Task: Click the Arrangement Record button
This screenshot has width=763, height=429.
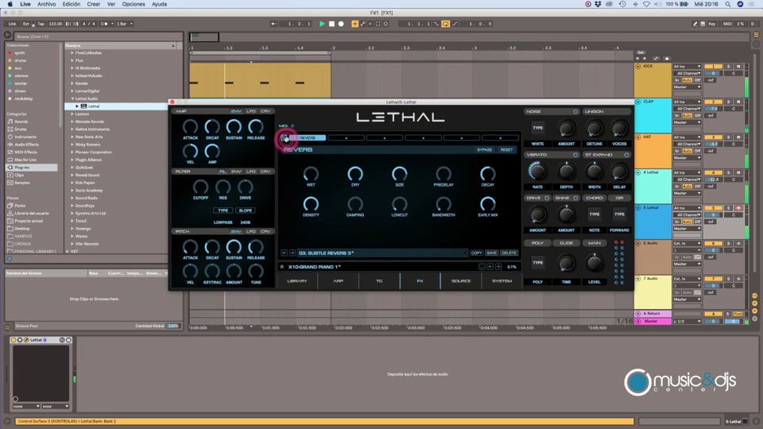Action: pos(341,23)
